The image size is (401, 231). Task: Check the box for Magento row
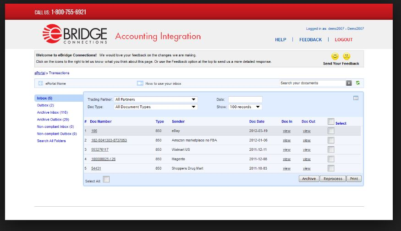coord(331,159)
